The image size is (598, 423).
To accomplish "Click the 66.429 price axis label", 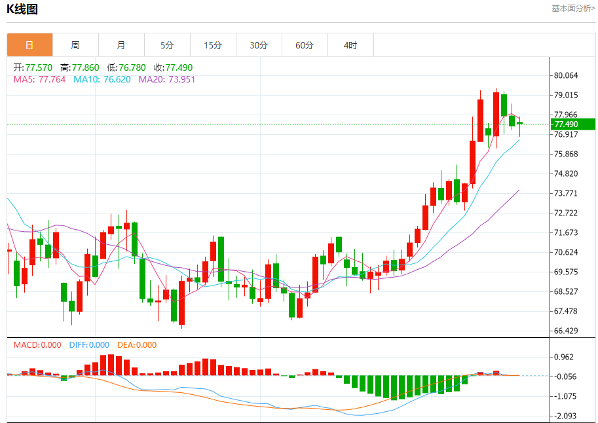I will (566, 331).
